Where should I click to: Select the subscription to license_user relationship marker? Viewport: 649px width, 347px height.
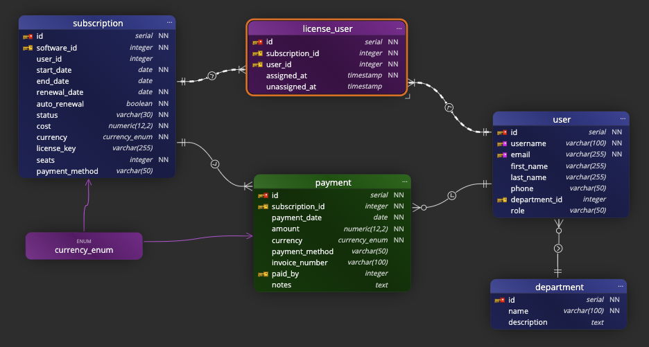tap(212, 75)
